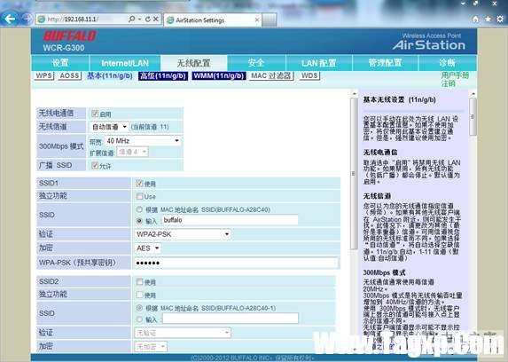Open the 高级(11n/g/b) sub-page
The height and width of the screenshot is (362, 508).
coord(163,76)
